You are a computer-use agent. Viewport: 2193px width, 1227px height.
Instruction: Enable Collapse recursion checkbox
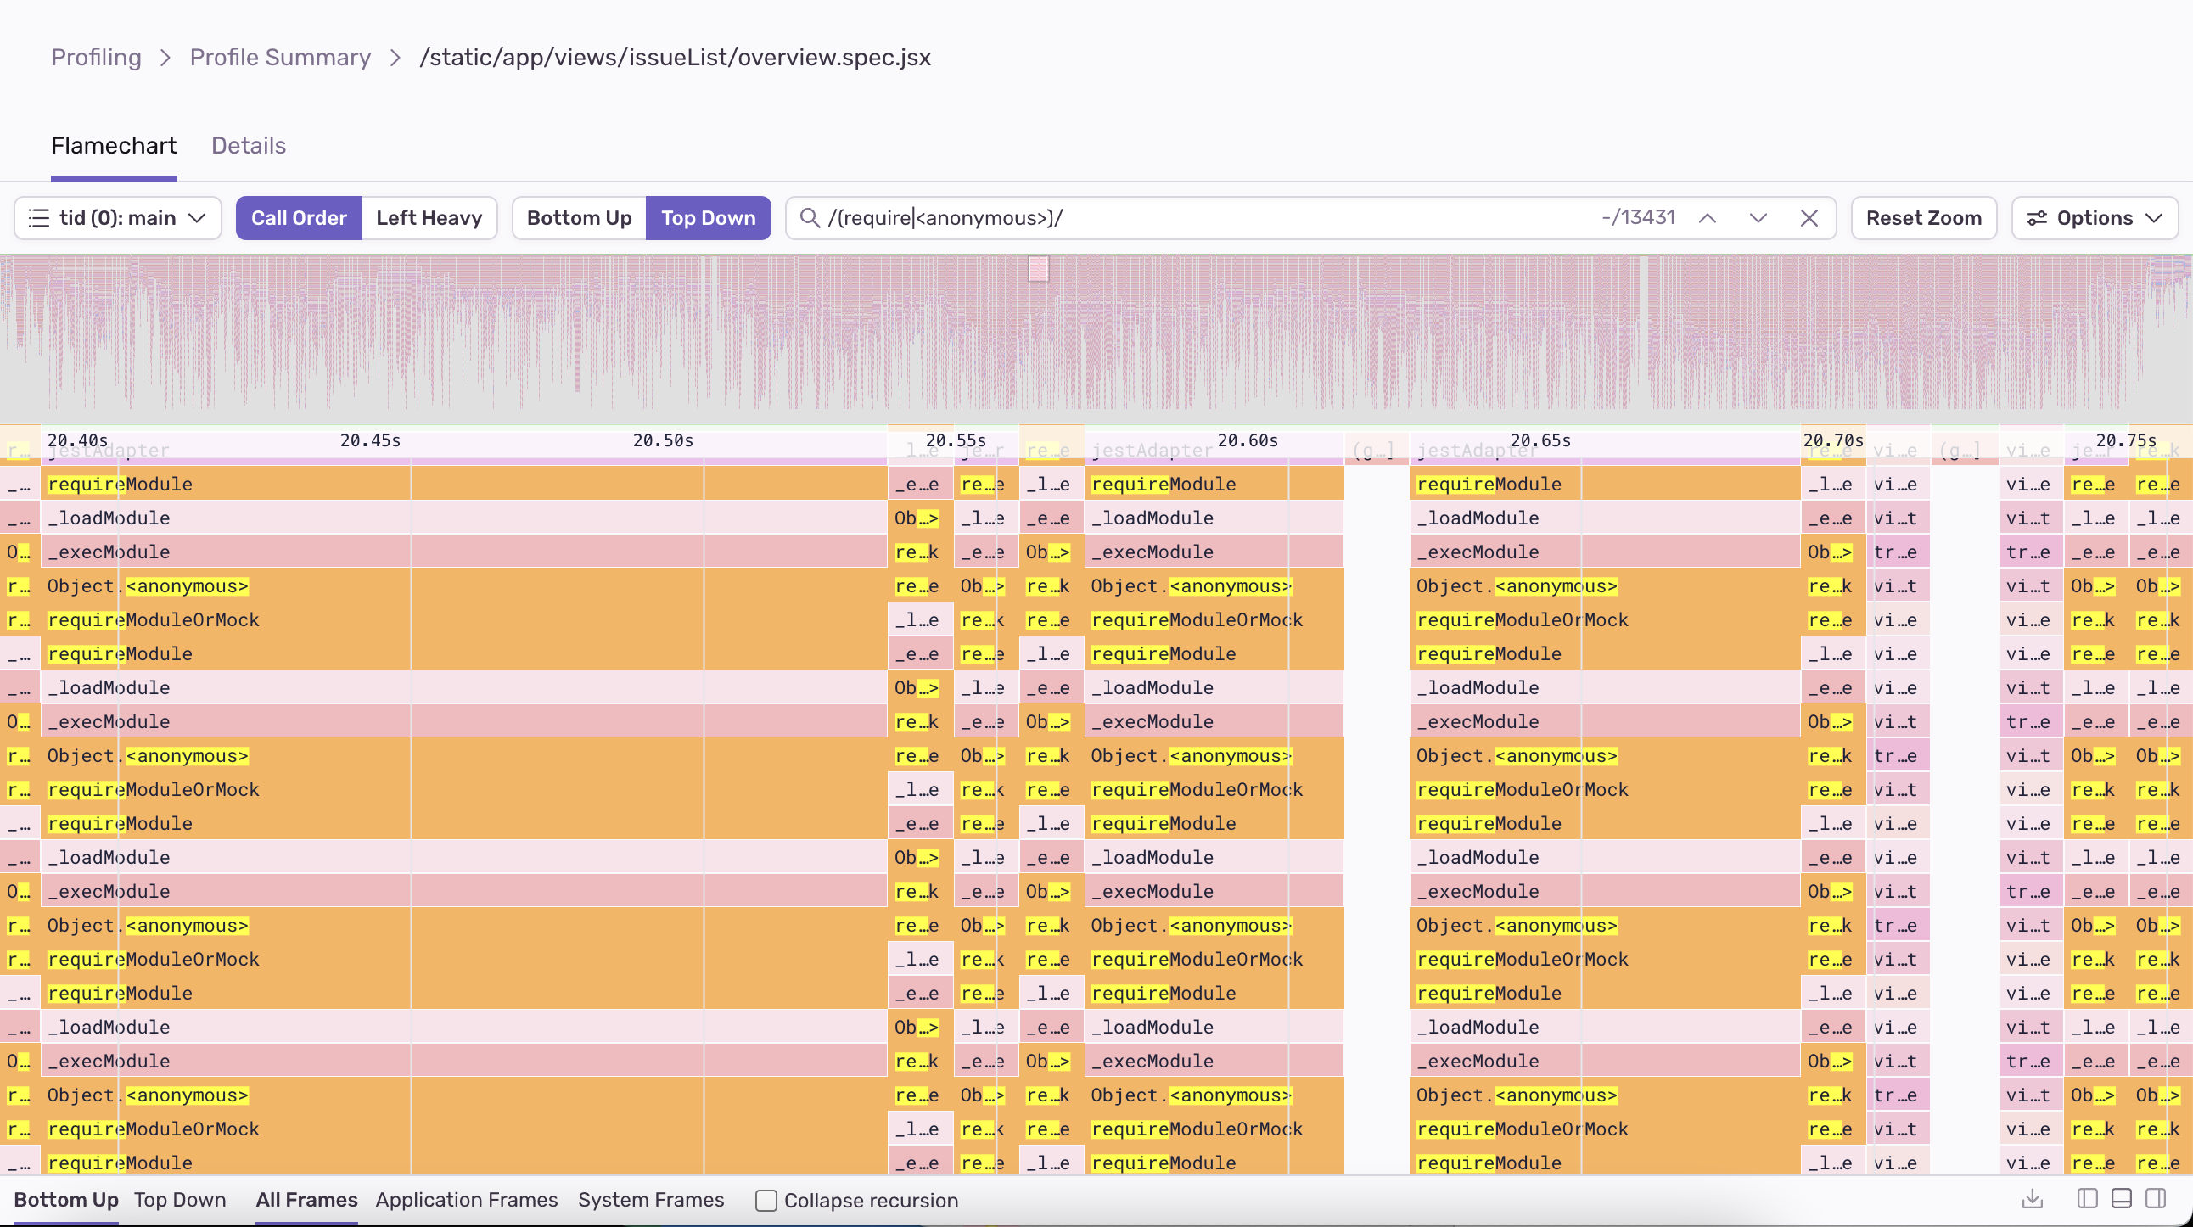pos(766,1201)
